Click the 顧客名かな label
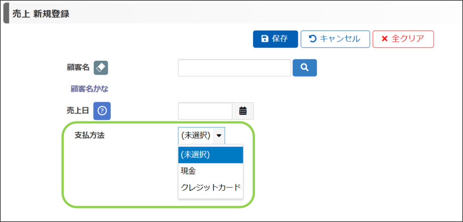The image size is (463, 222). (x=89, y=89)
